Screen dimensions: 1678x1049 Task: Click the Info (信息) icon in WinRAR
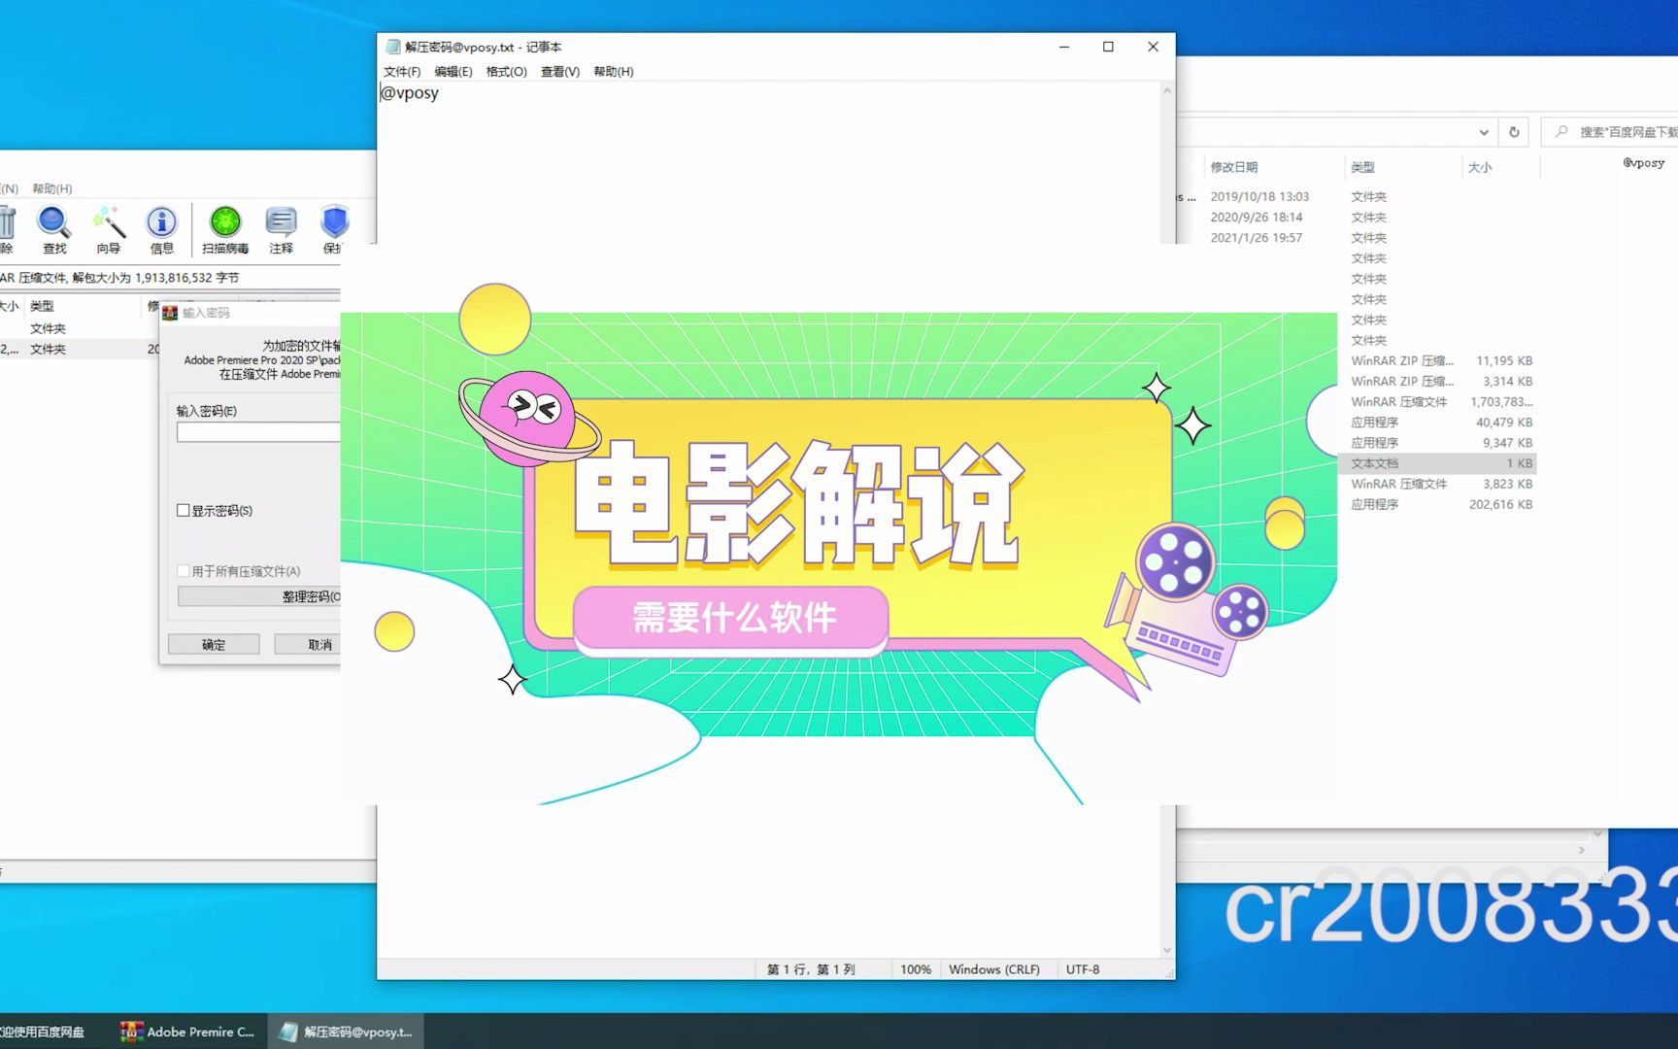[161, 230]
